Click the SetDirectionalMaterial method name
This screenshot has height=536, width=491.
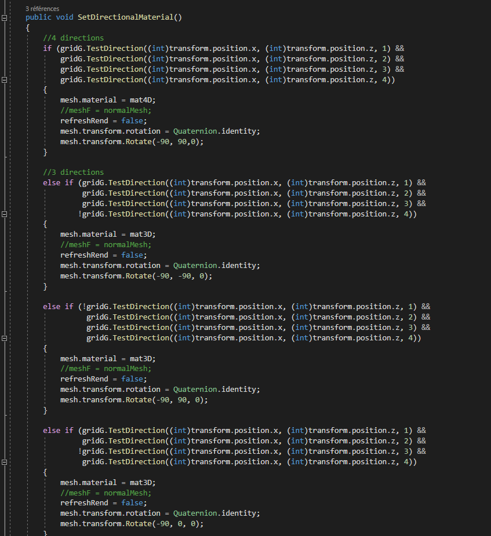pyautogui.click(x=125, y=17)
